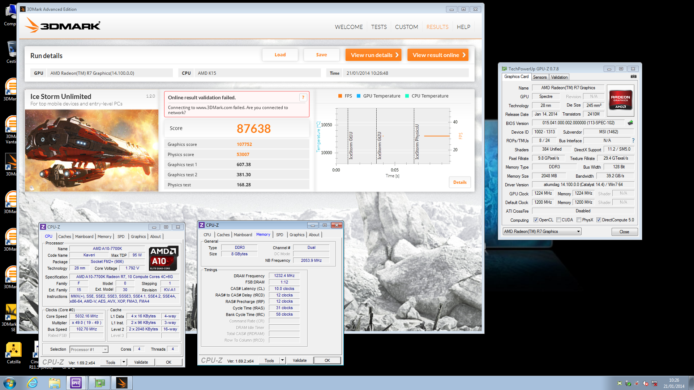Toggle the DirectCompute 5.0 checkbox

599,220
